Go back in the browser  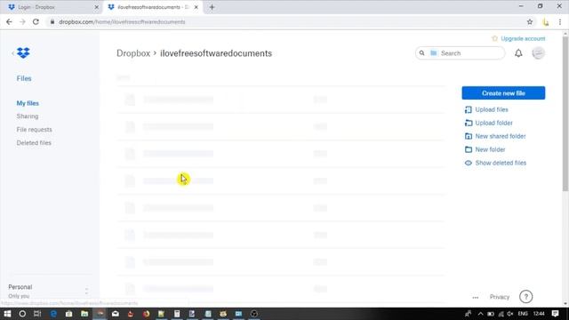9,21
